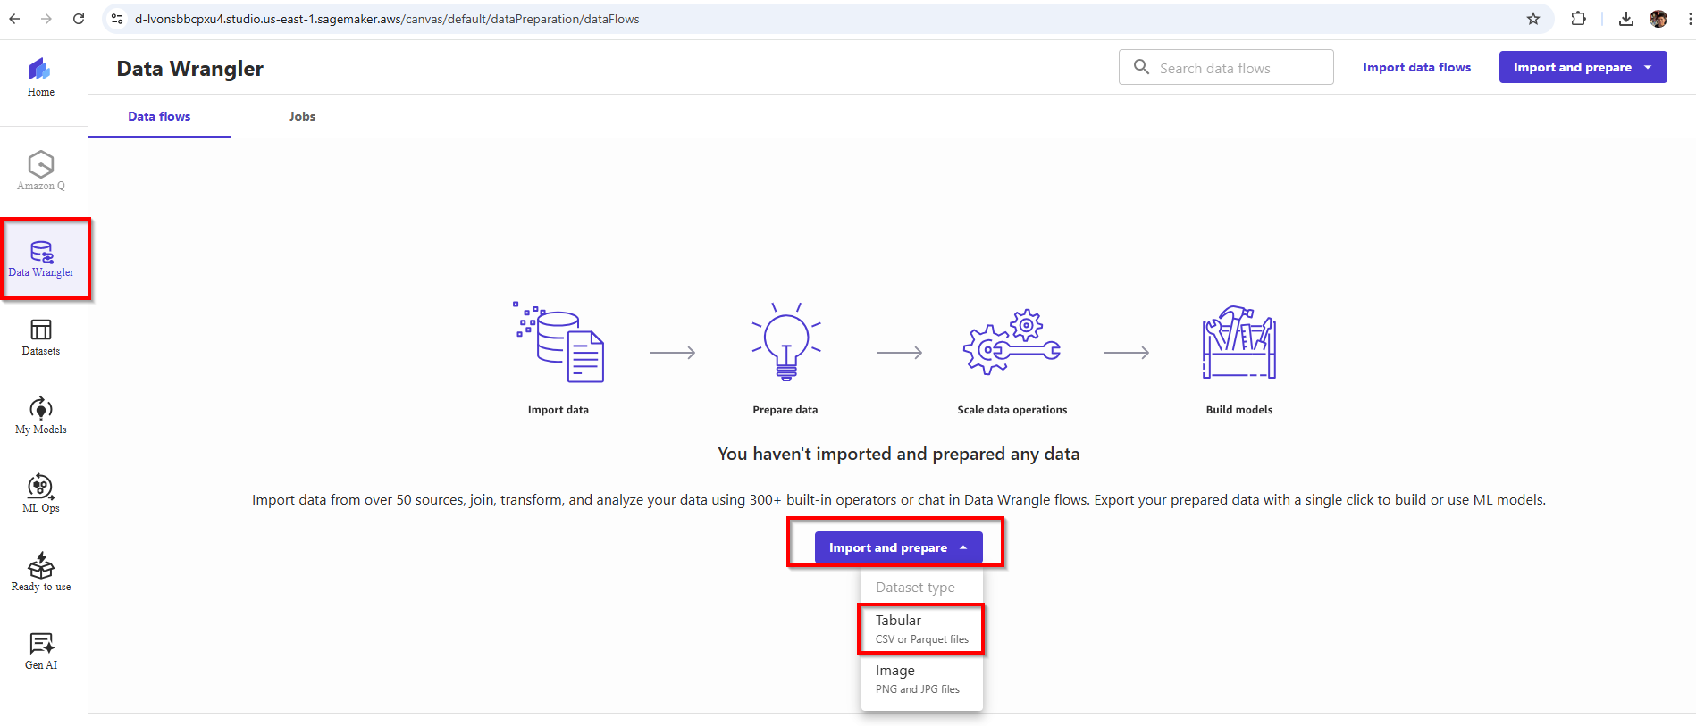Go to Datasets in the sidebar
Screen dimensions: 1696x726
click(41, 337)
